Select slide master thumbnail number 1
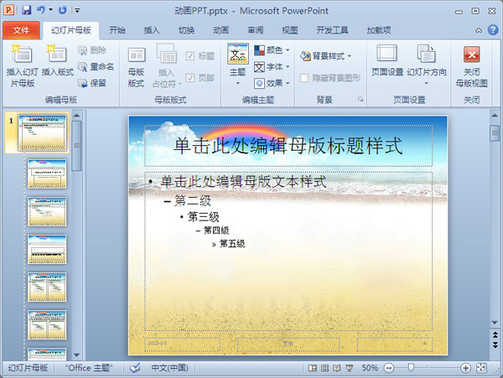Screen dimensions: 503x378 (43, 132)
